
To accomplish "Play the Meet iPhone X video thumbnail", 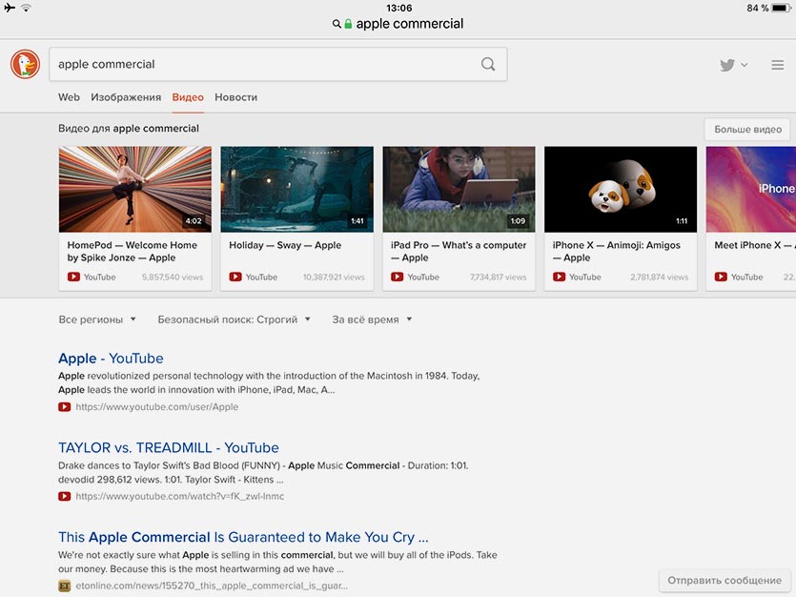I will 751,190.
